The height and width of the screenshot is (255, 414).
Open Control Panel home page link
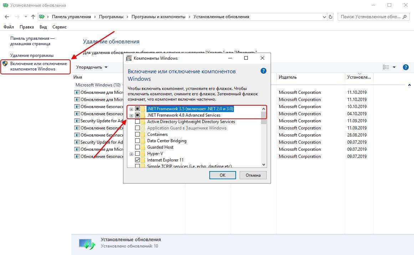32,41
